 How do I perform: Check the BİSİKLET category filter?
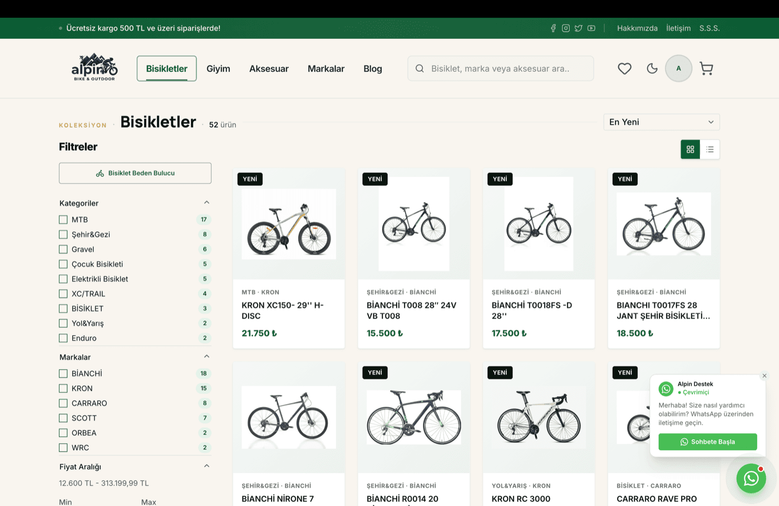pos(63,309)
